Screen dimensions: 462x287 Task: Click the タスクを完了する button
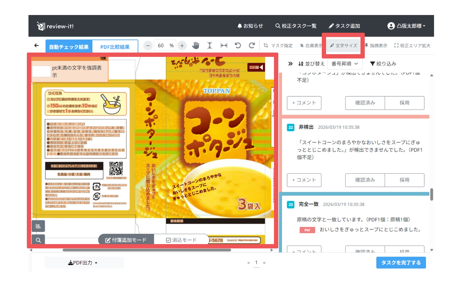401,263
